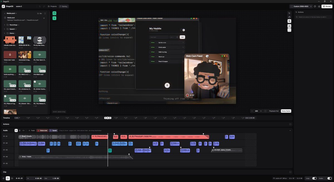This screenshot has height=182, width=334.
Task: Collapse the Media pool panel
Action: [5, 13]
